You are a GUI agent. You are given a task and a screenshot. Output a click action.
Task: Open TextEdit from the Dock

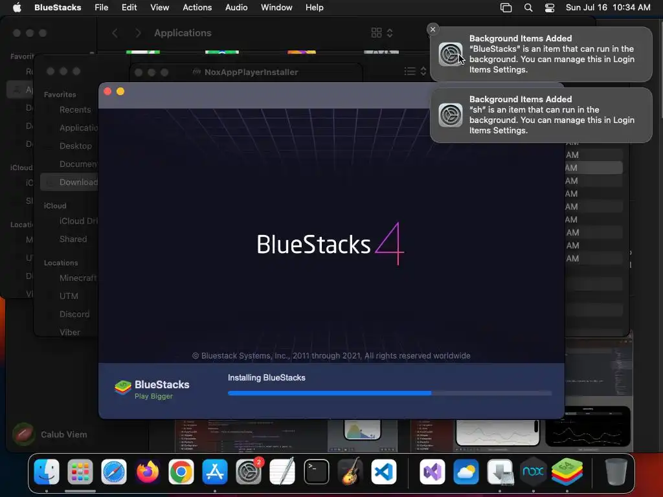pos(282,472)
